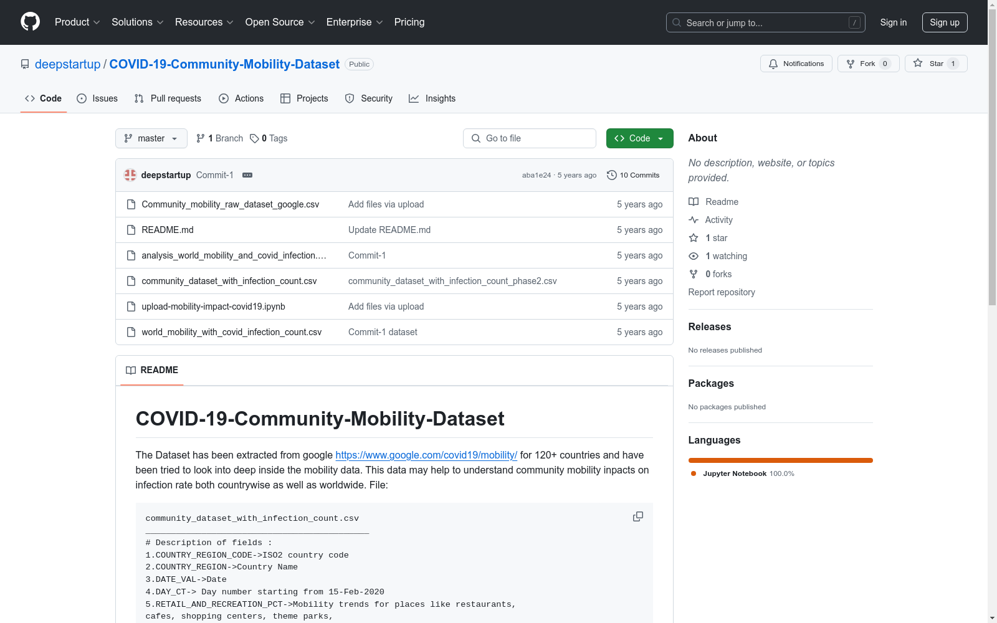Click file icon for upload-mobility-impact-covid19.ipynb
The width and height of the screenshot is (997, 623).
tap(131, 307)
